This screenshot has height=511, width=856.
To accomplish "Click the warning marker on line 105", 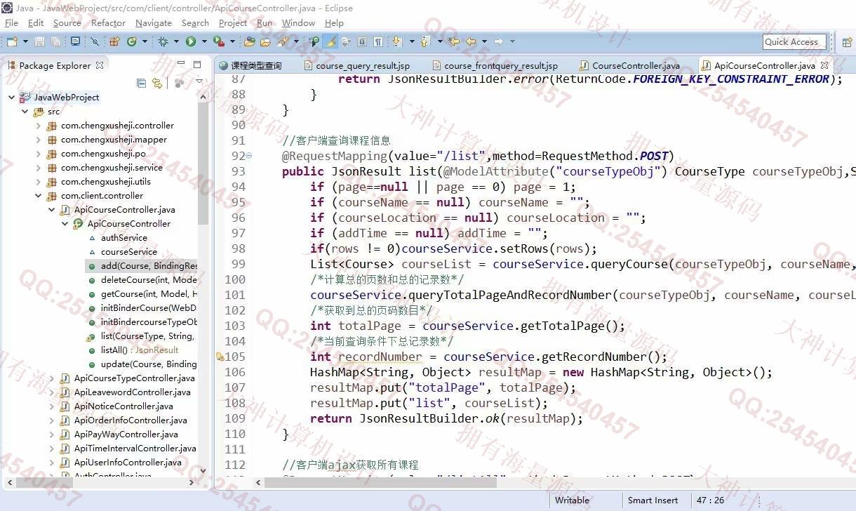I will coord(220,357).
